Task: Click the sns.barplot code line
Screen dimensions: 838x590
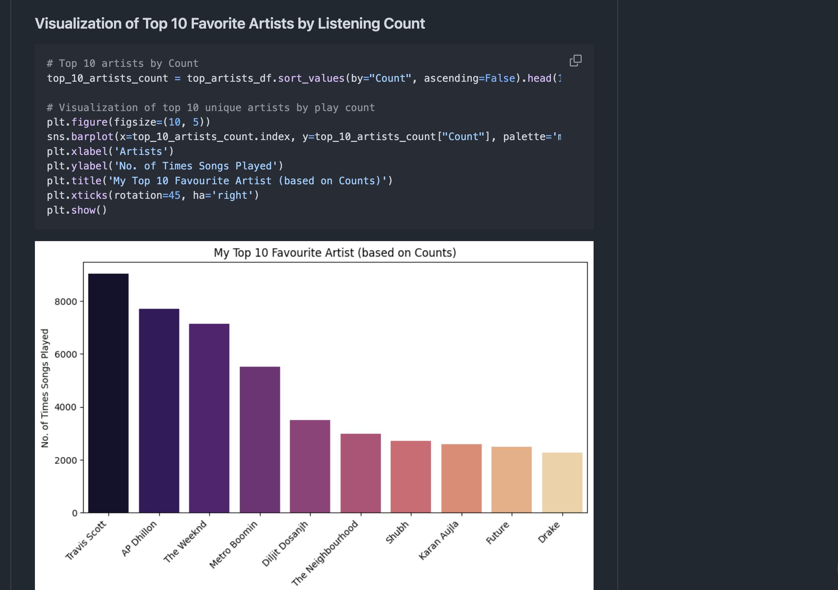Action: (x=304, y=137)
